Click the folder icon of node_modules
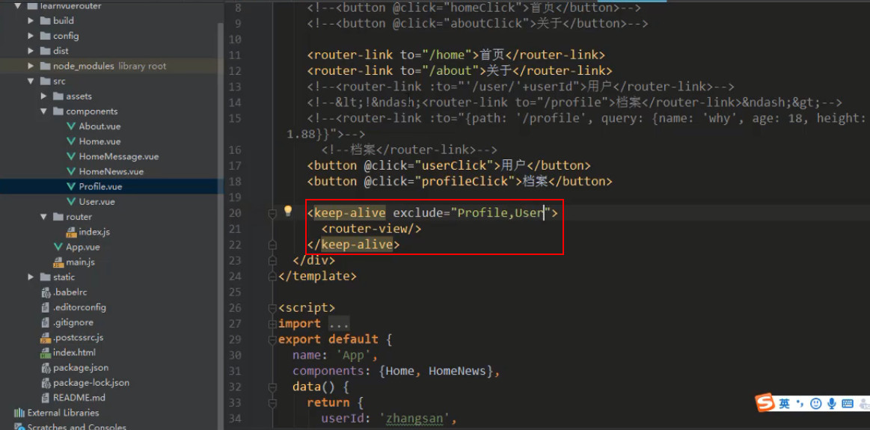 46,66
